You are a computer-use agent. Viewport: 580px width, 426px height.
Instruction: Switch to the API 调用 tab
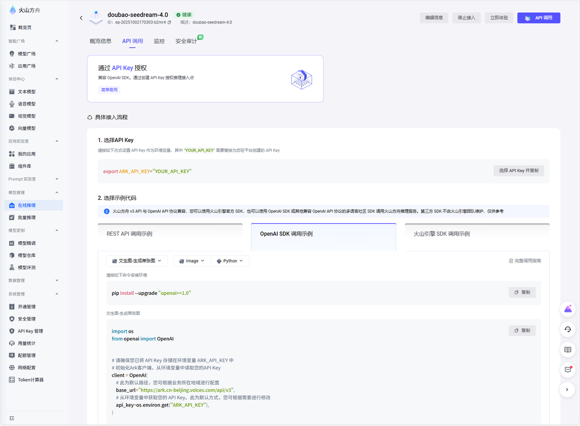click(132, 41)
